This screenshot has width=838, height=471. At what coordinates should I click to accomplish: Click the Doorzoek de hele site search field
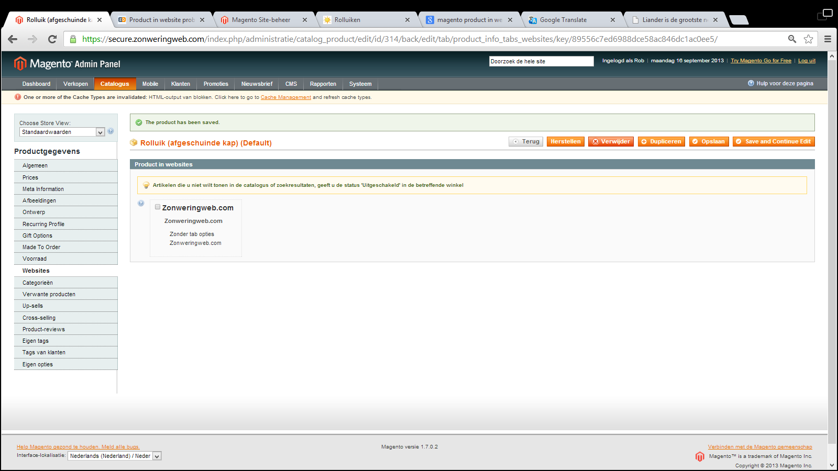click(x=541, y=61)
